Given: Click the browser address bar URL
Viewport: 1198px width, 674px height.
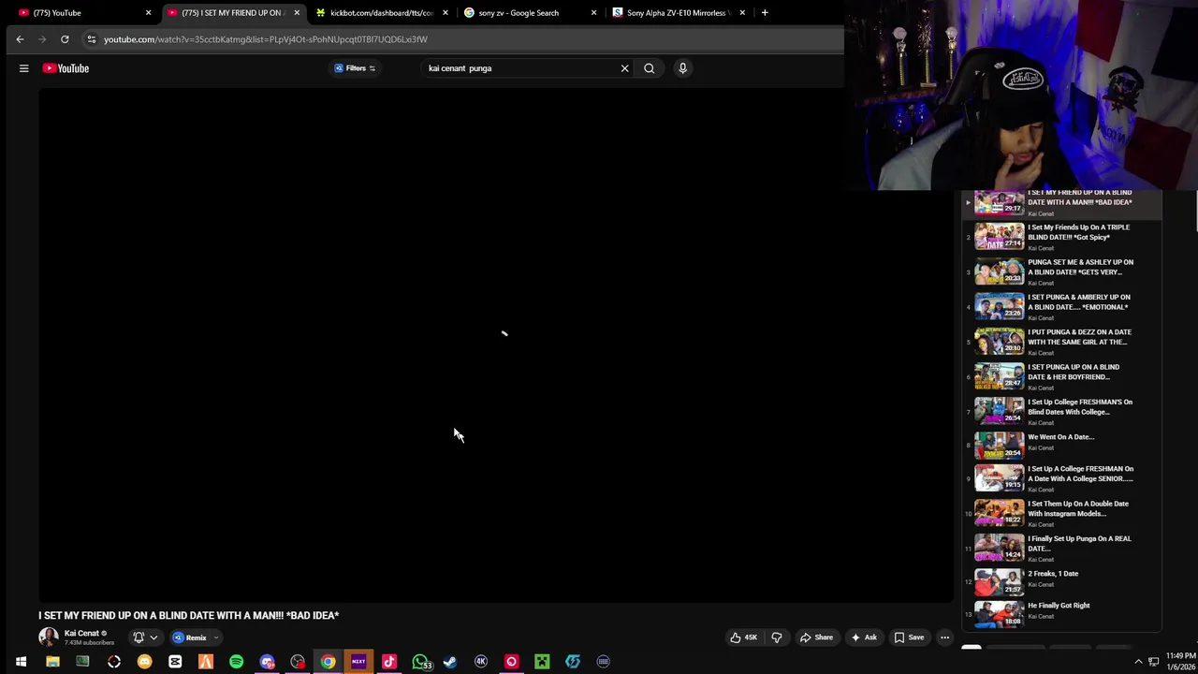Looking at the screenshot, I should click(x=265, y=39).
